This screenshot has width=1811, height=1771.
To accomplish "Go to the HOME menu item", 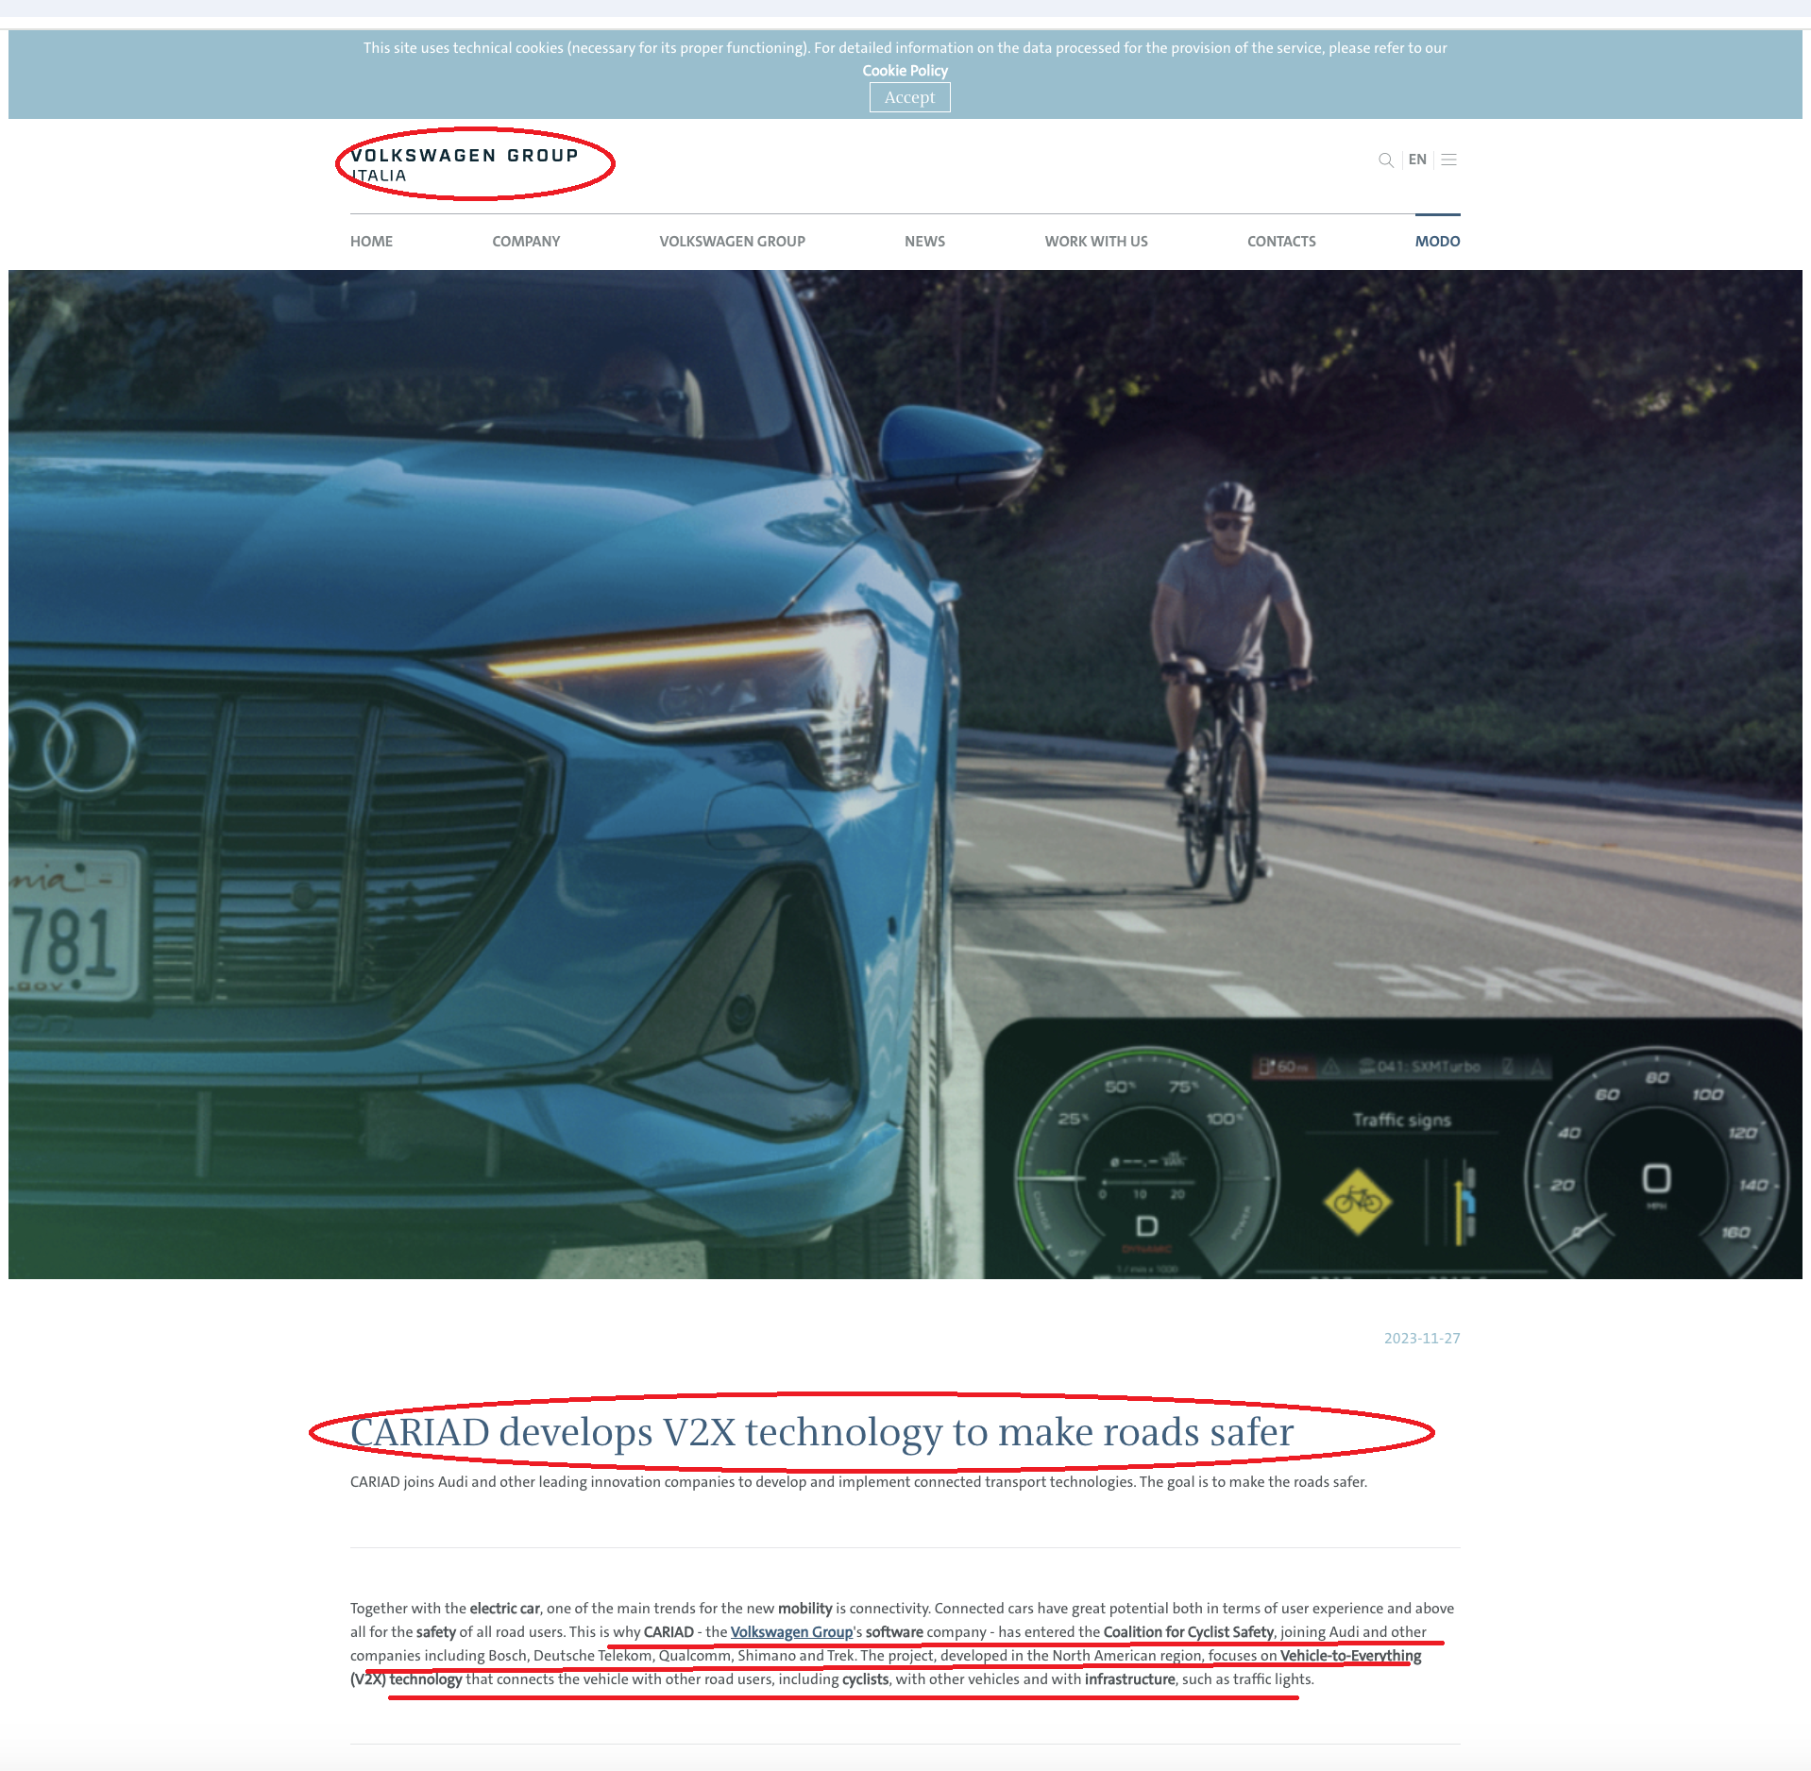I will (x=371, y=242).
